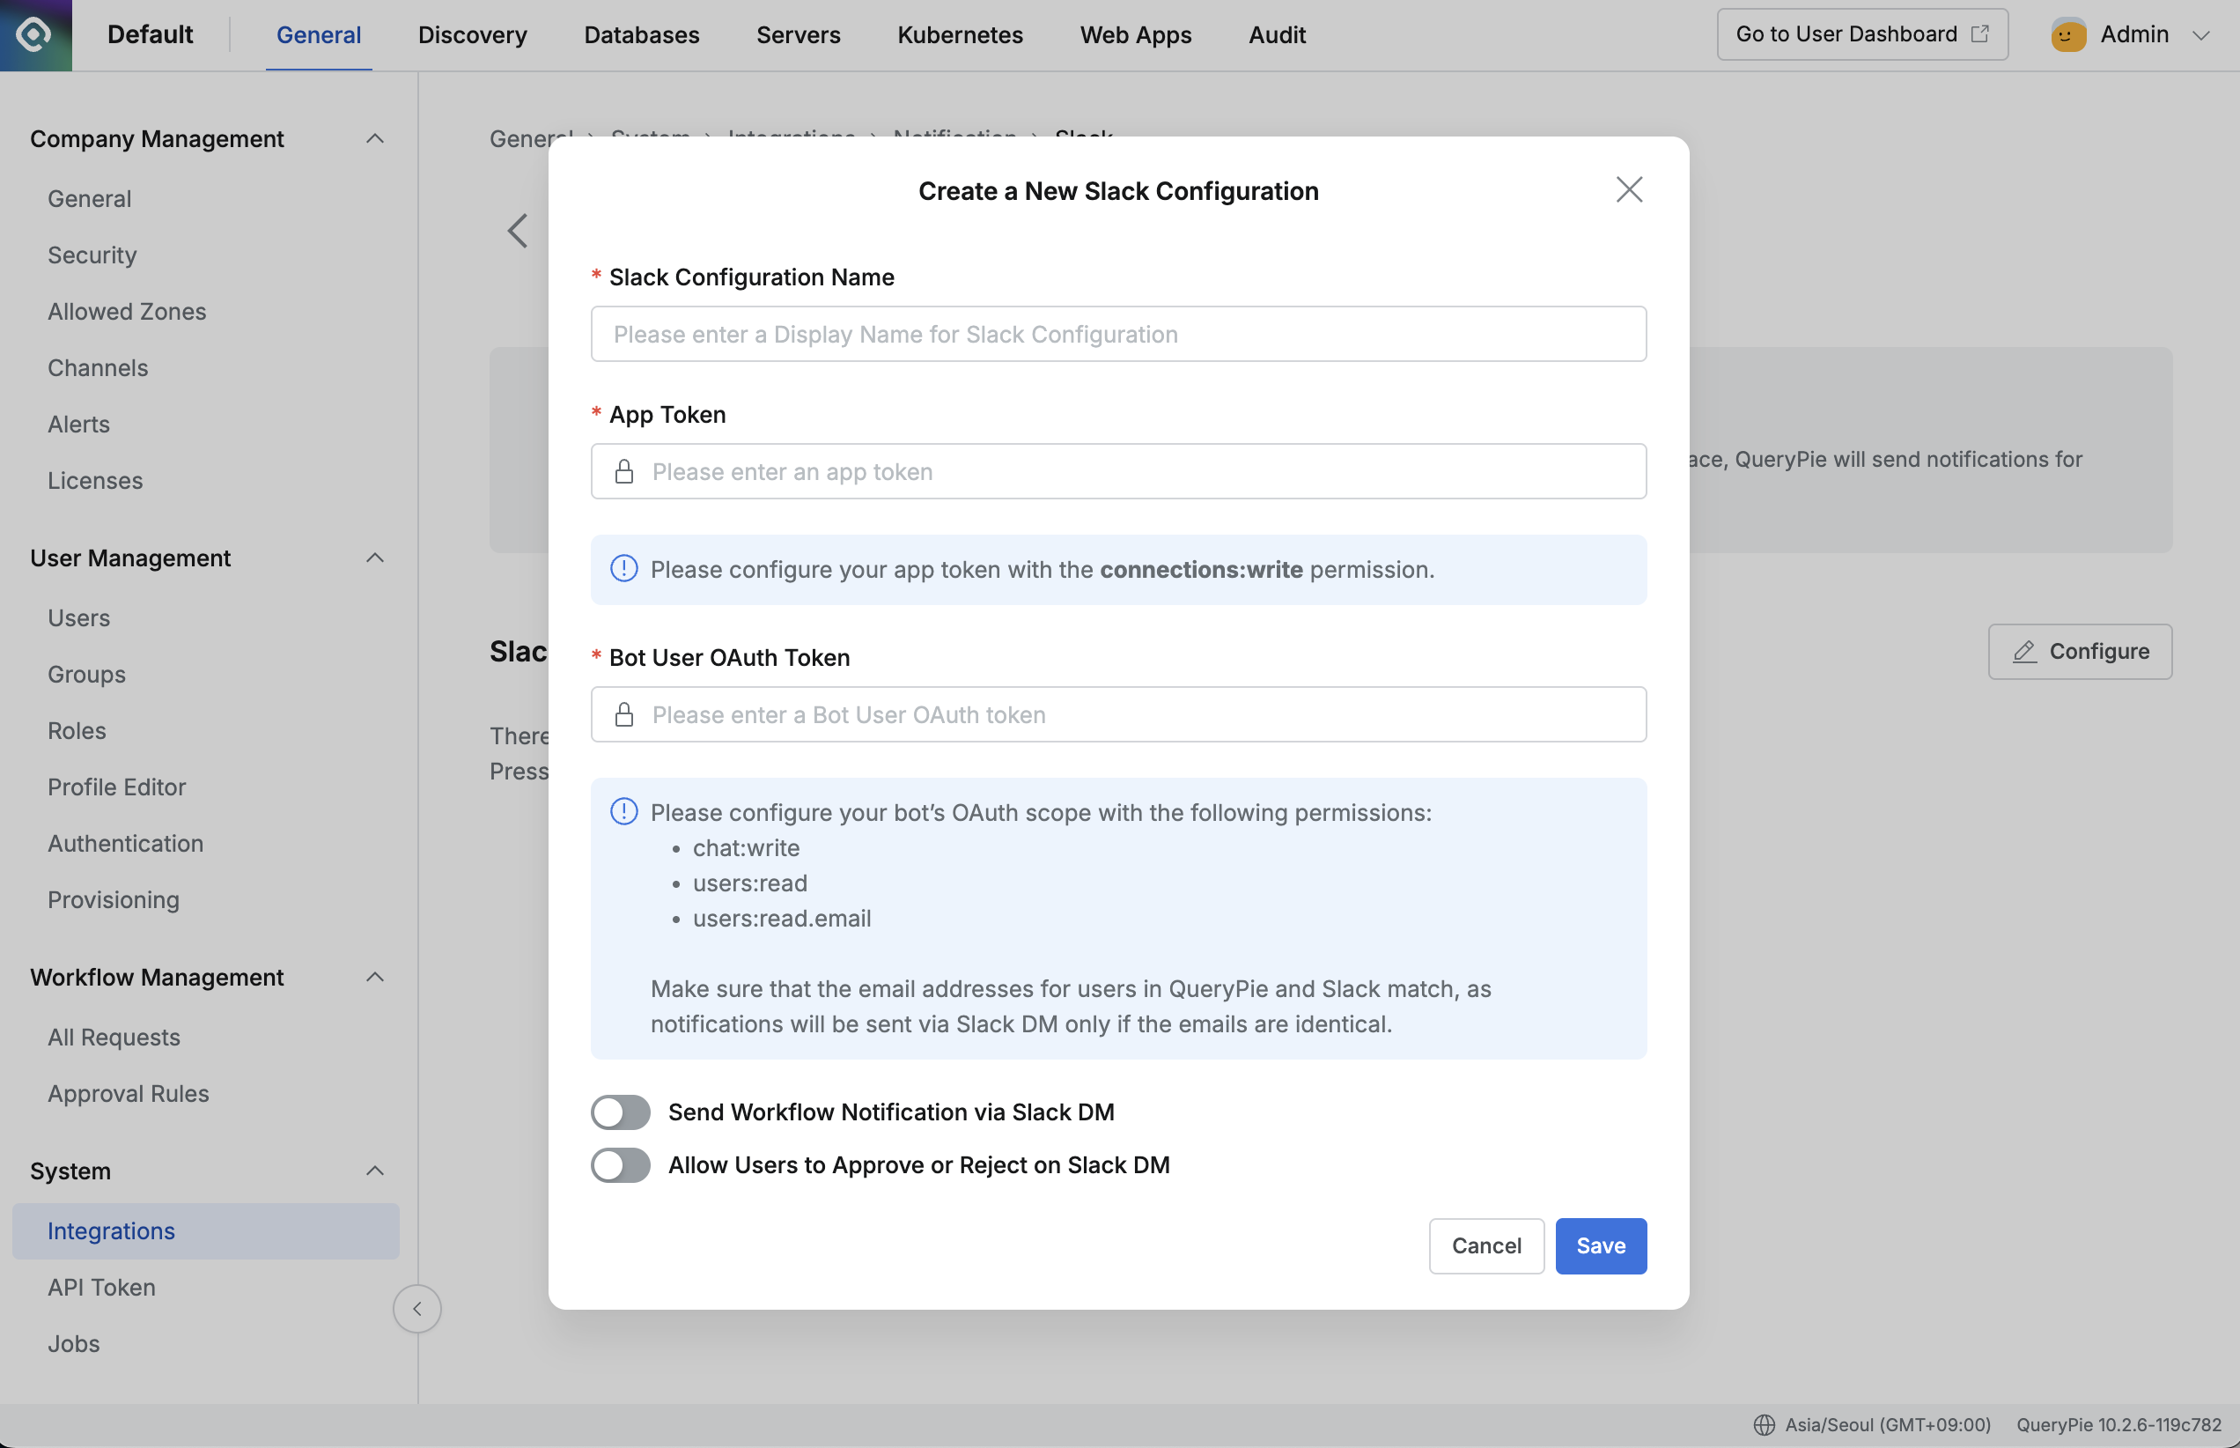Collapse the Workflow Management section
This screenshot has width=2240, height=1448.
pos(374,978)
